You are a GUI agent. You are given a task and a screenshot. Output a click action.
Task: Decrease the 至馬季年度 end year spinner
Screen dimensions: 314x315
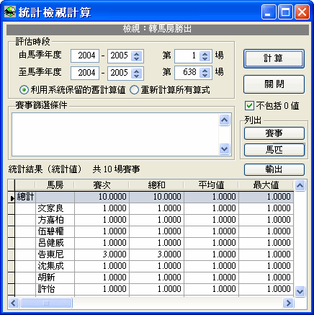coord(136,76)
